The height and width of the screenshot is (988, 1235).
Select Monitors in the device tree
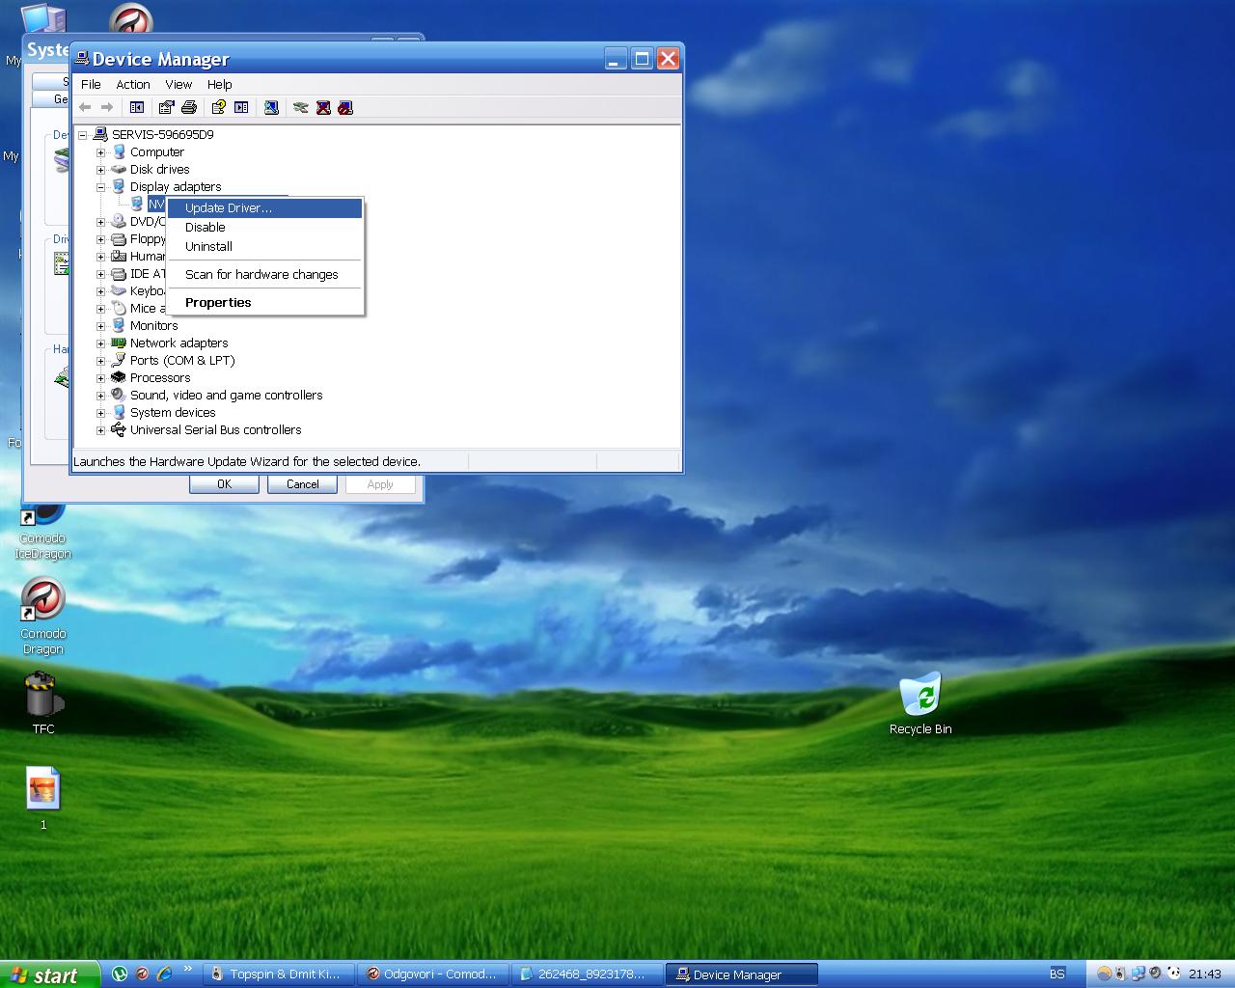[154, 325]
